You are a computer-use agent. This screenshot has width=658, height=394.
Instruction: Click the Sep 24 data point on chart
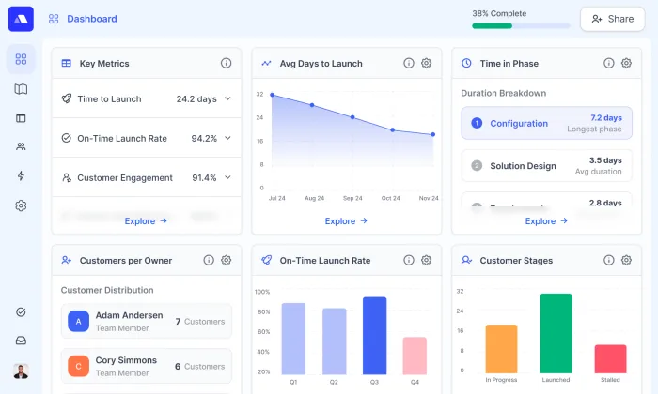[352, 117]
